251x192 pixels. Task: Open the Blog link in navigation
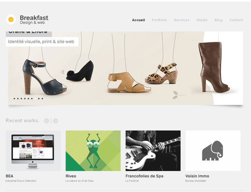[218, 20]
